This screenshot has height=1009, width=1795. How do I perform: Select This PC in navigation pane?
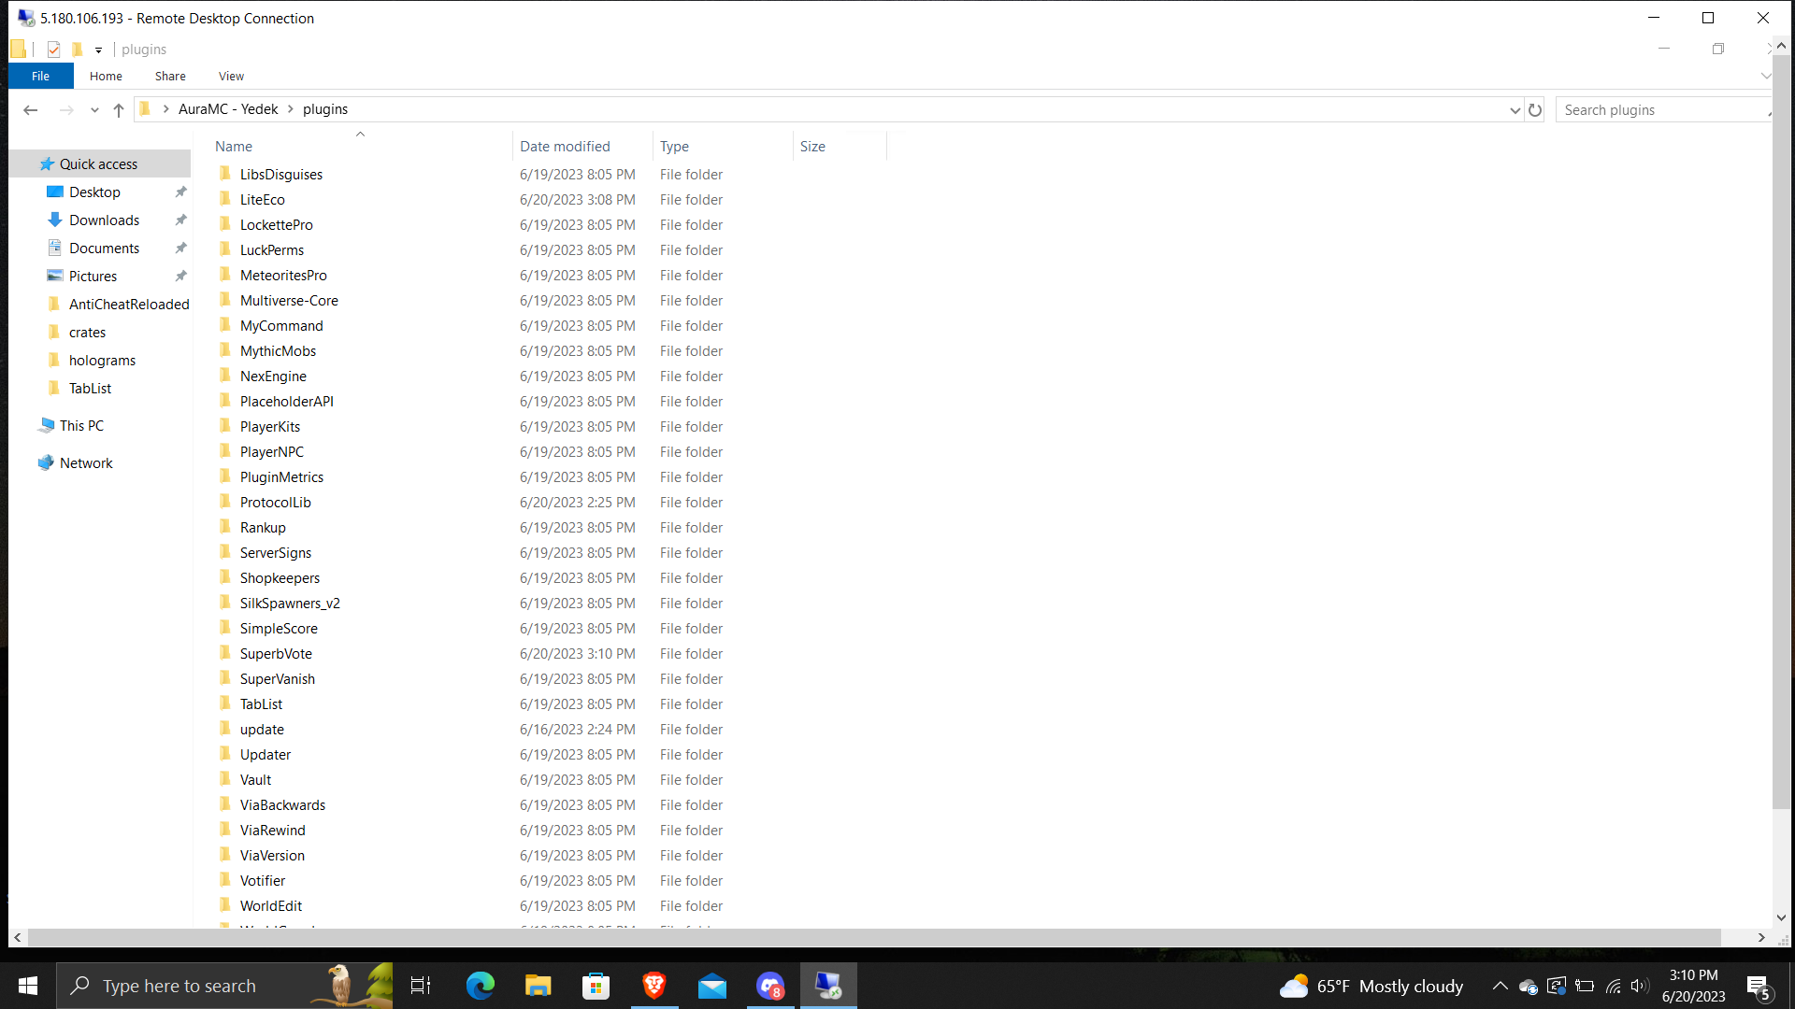pos(81,426)
